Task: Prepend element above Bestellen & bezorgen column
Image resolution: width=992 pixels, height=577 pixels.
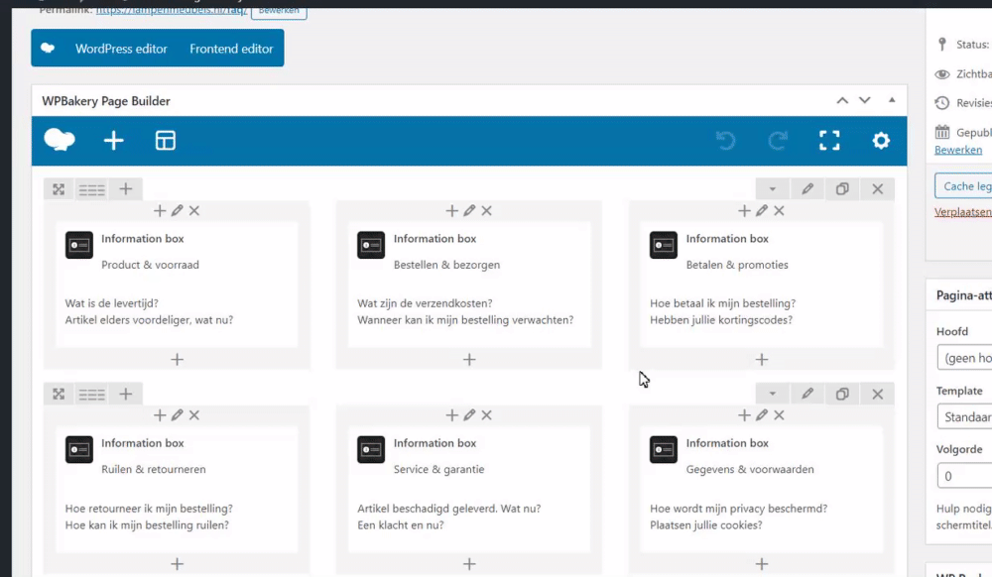Action: coord(451,210)
